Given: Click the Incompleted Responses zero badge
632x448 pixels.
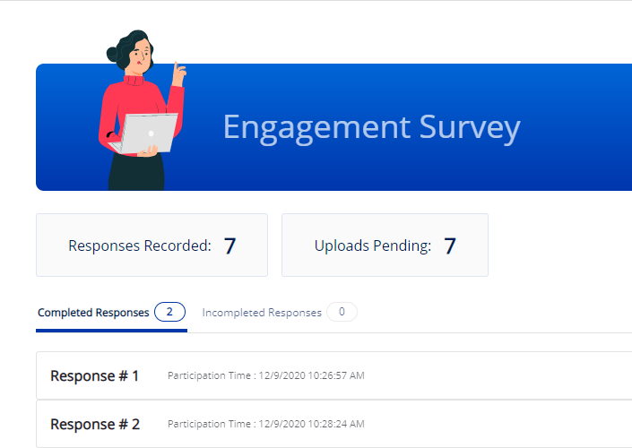Looking at the screenshot, I should [342, 312].
